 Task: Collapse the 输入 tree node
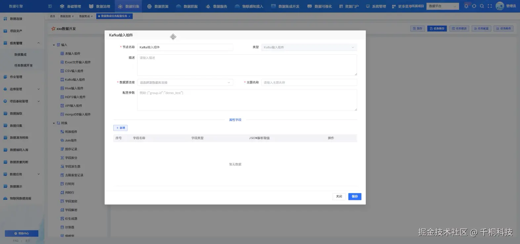54,45
